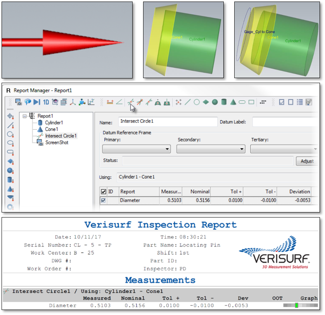Click the Name input field
Viewport: 325px width, 315px height.
point(168,122)
